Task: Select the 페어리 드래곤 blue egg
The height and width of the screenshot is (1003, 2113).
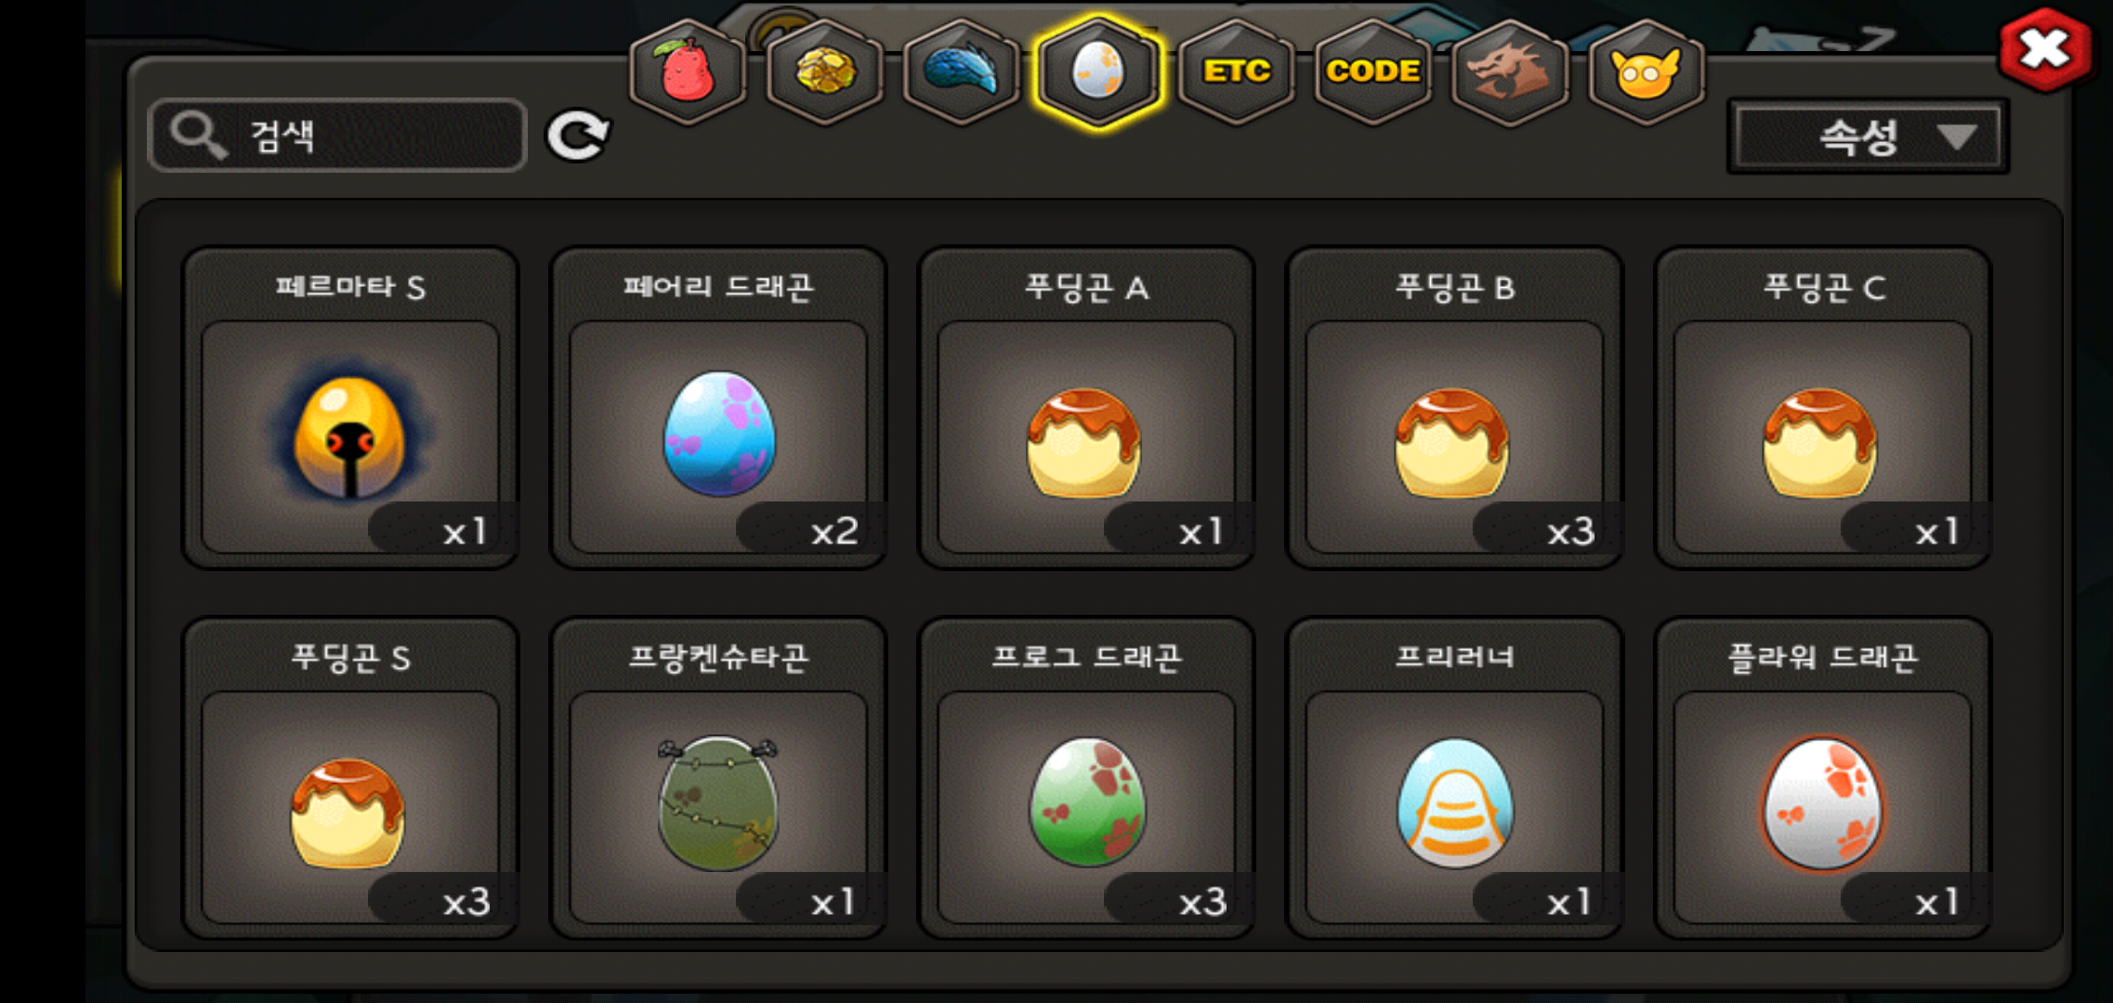Action: point(718,408)
